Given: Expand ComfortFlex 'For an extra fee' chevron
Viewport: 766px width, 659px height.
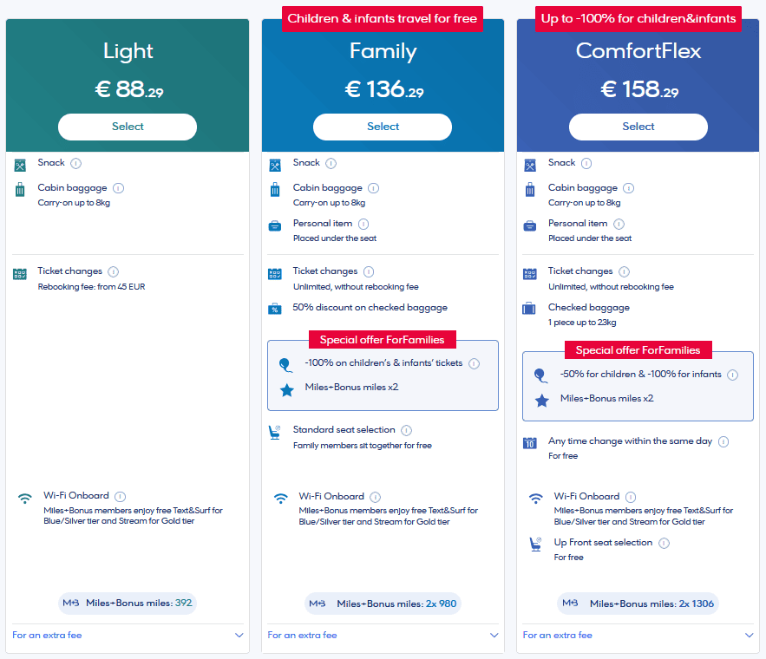Looking at the screenshot, I should [x=750, y=636].
